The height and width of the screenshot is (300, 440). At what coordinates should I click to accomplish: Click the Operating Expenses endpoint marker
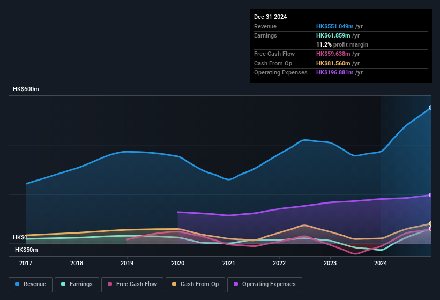tap(431, 195)
